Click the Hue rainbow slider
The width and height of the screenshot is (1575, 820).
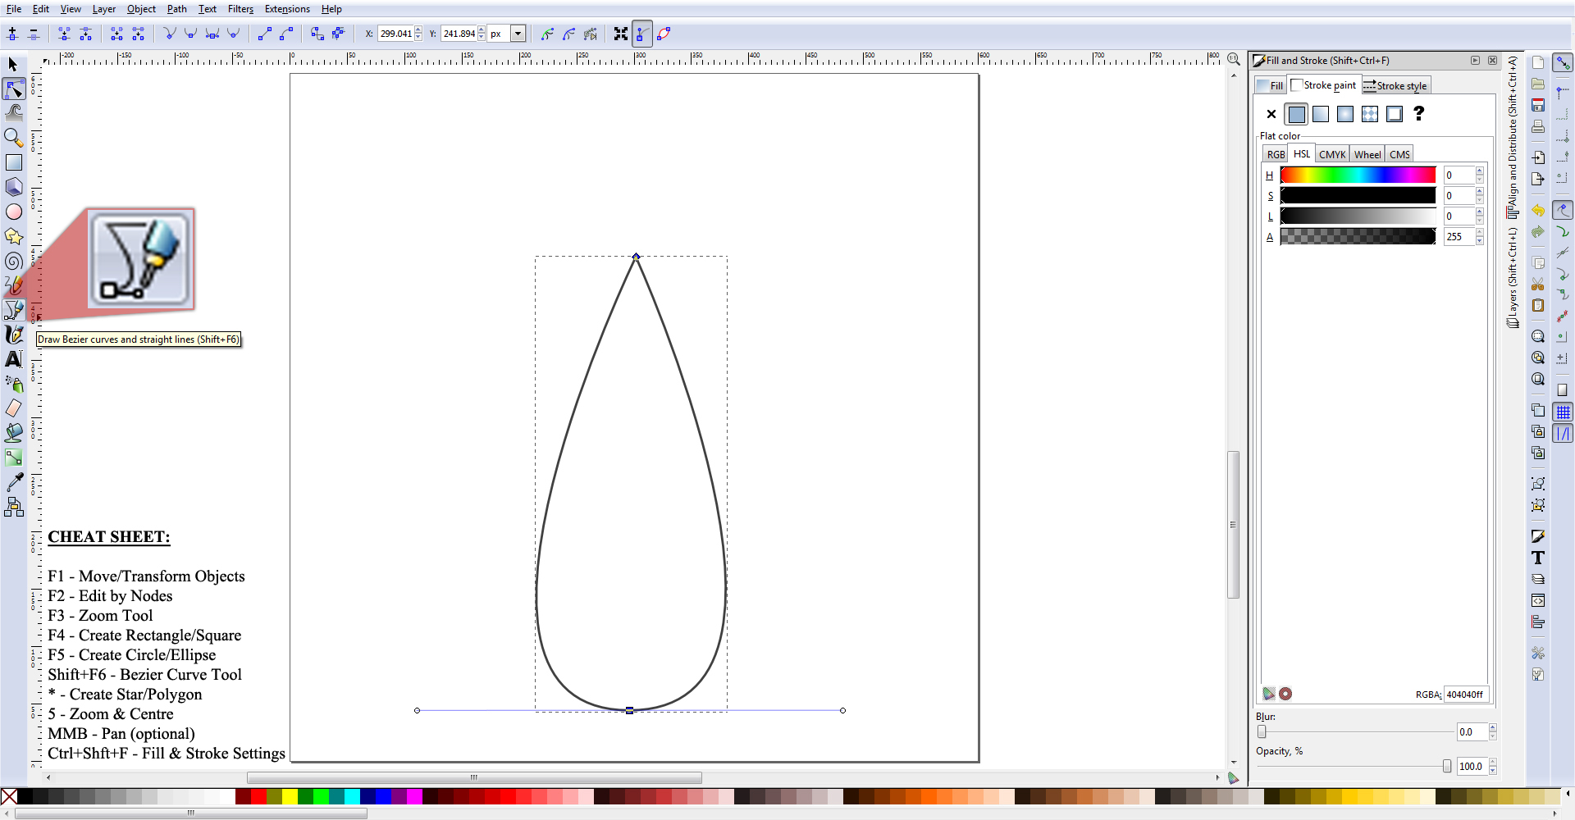point(1358,175)
